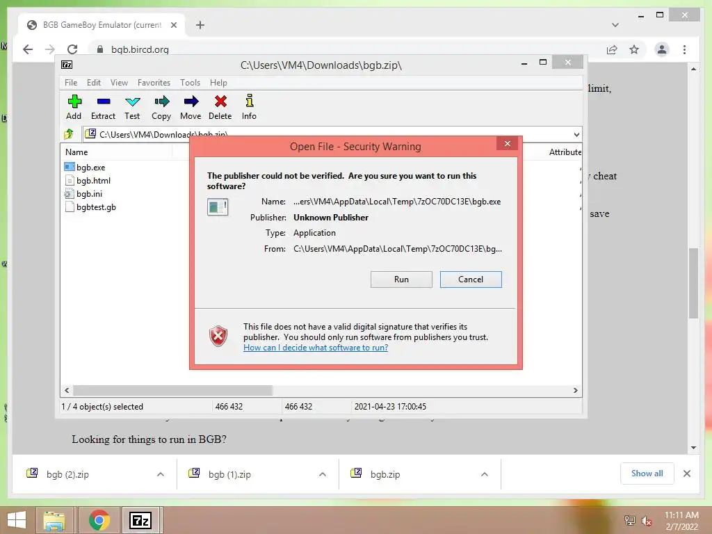Click the Test toolbar icon

pyautogui.click(x=133, y=102)
